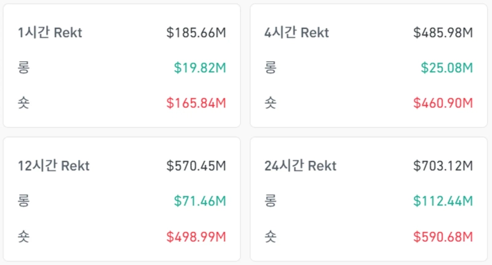Image resolution: width=492 pixels, height=265 pixels.
Task: Click the 12시간 Rekt card title
Action: click(54, 166)
